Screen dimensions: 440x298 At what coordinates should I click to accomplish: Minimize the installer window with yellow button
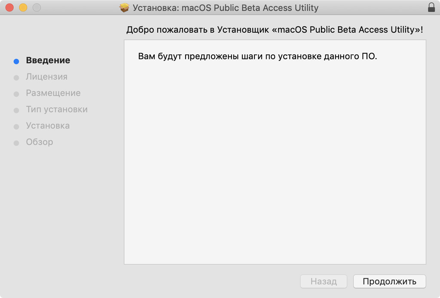(23, 7)
